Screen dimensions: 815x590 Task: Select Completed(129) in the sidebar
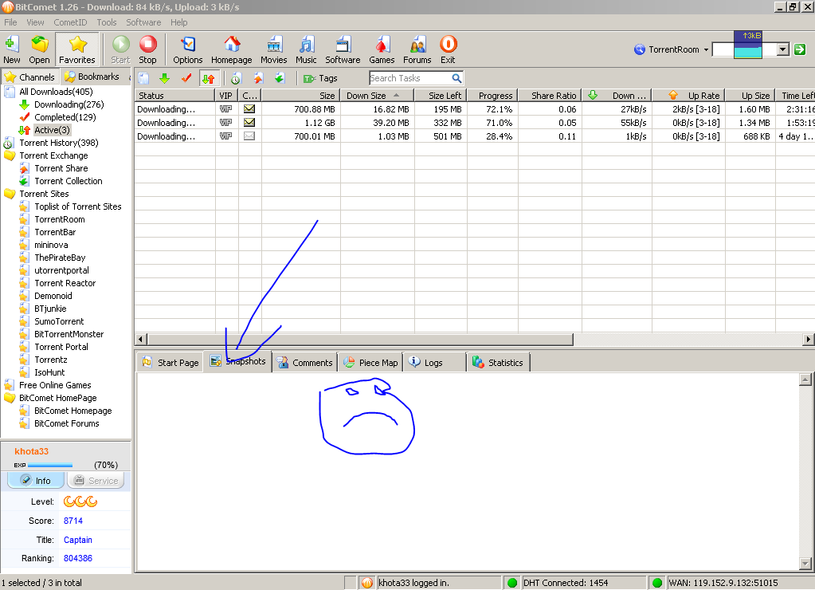tap(65, 117)
